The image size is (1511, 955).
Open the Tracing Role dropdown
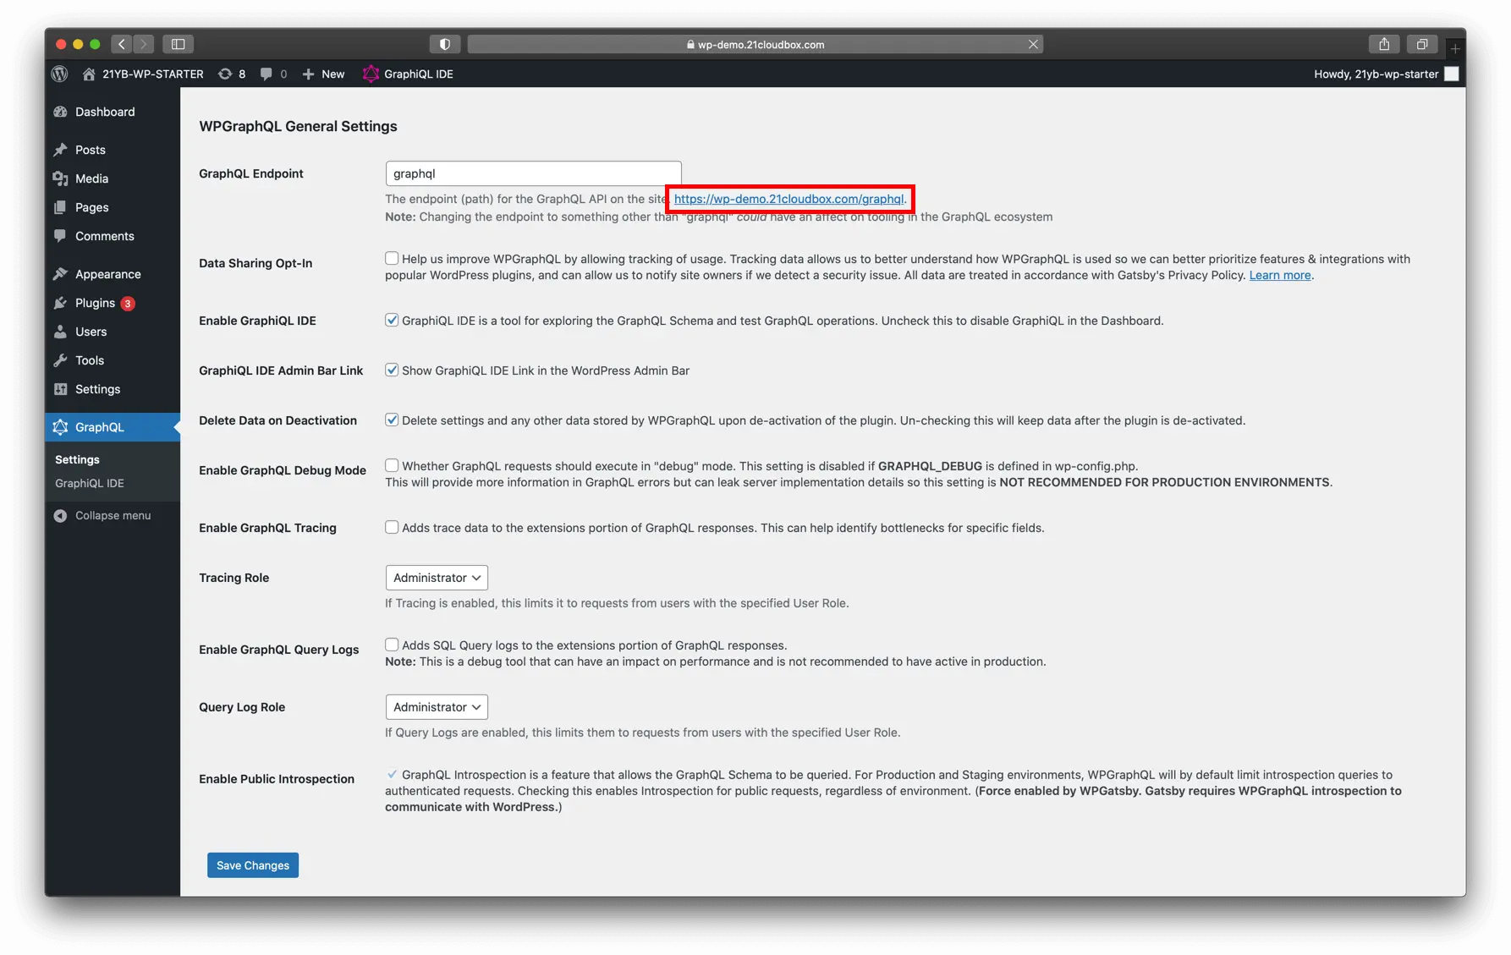coord(437,578)
